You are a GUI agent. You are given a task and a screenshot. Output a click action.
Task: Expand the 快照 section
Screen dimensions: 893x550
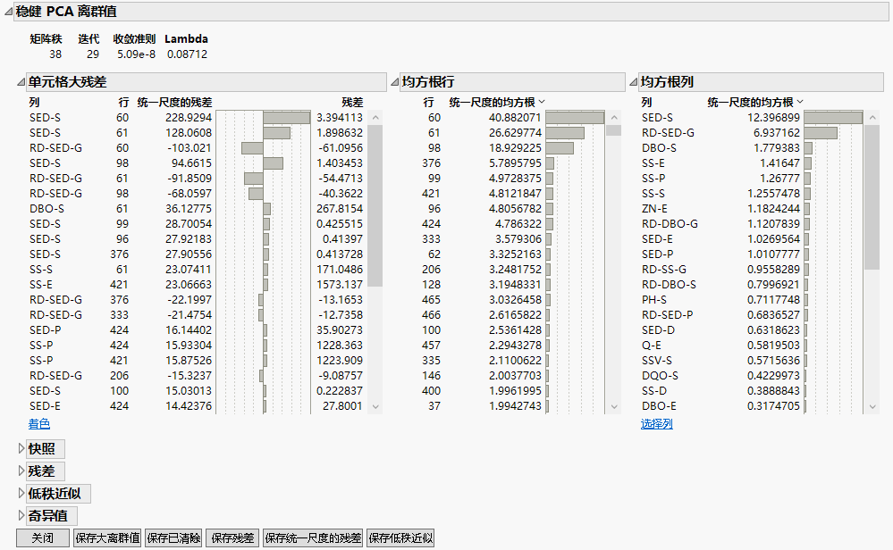point(21,449)
